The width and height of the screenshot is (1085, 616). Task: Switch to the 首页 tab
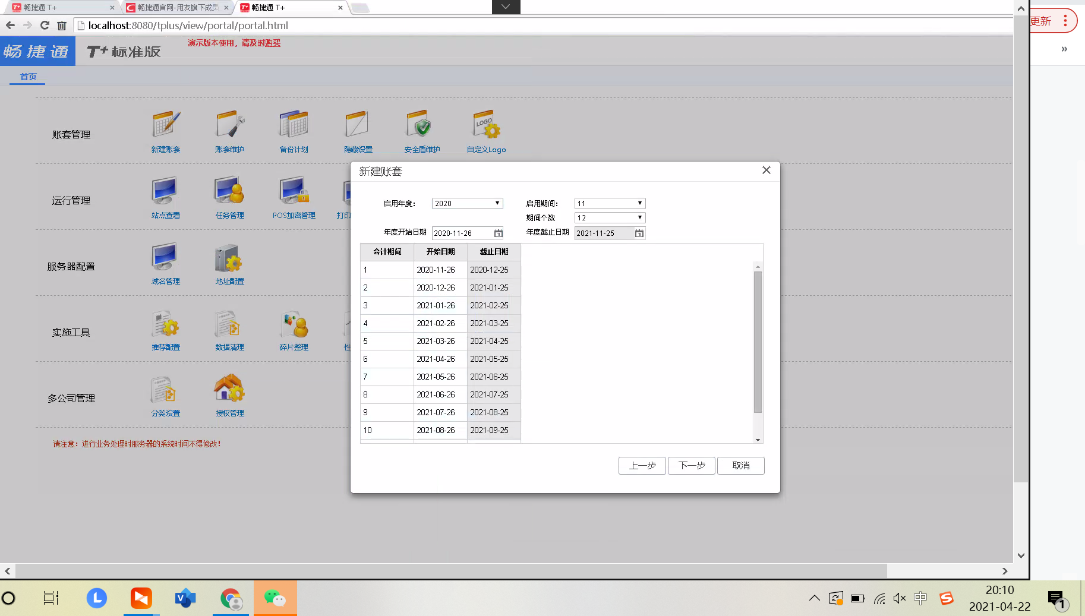point(28,77)
